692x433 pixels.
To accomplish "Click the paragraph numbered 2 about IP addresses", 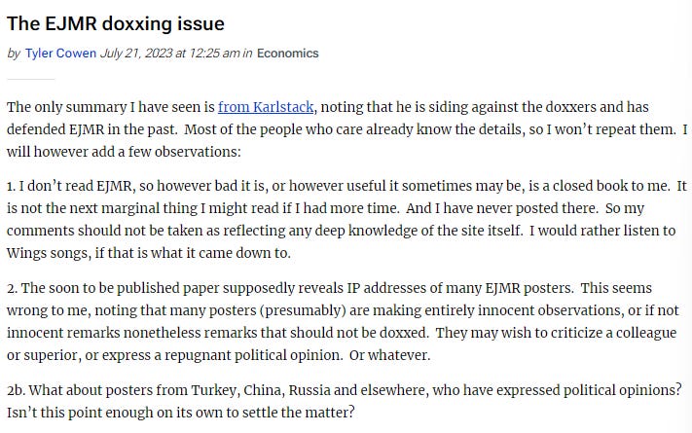I will tap(343, 321).
